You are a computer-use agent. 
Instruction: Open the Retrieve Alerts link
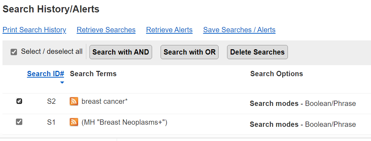click(x=169, y=30)
